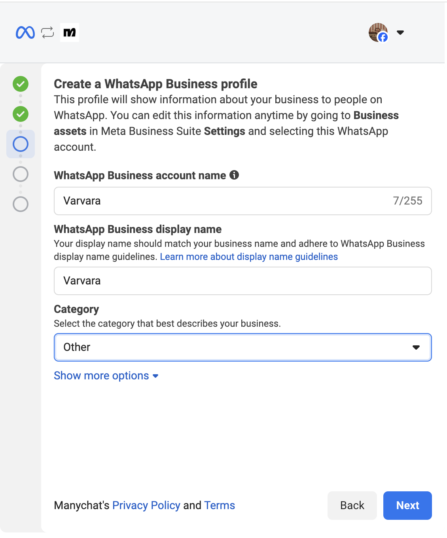Open Manychat's Privacy Policy
Image resolution: width=447 pixels, height=538 pixels.
[x=146, y=505]
